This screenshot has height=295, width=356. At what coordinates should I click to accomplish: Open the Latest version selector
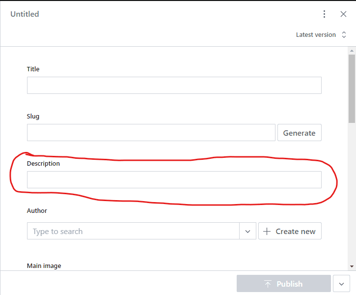coord(321,35)
